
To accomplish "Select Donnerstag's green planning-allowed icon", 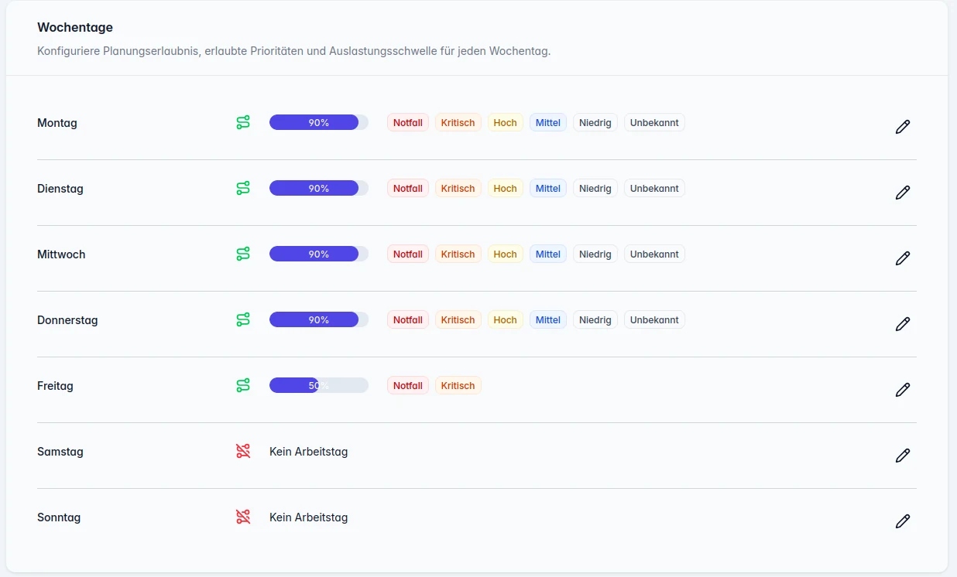I will click(x=243, y=319).
